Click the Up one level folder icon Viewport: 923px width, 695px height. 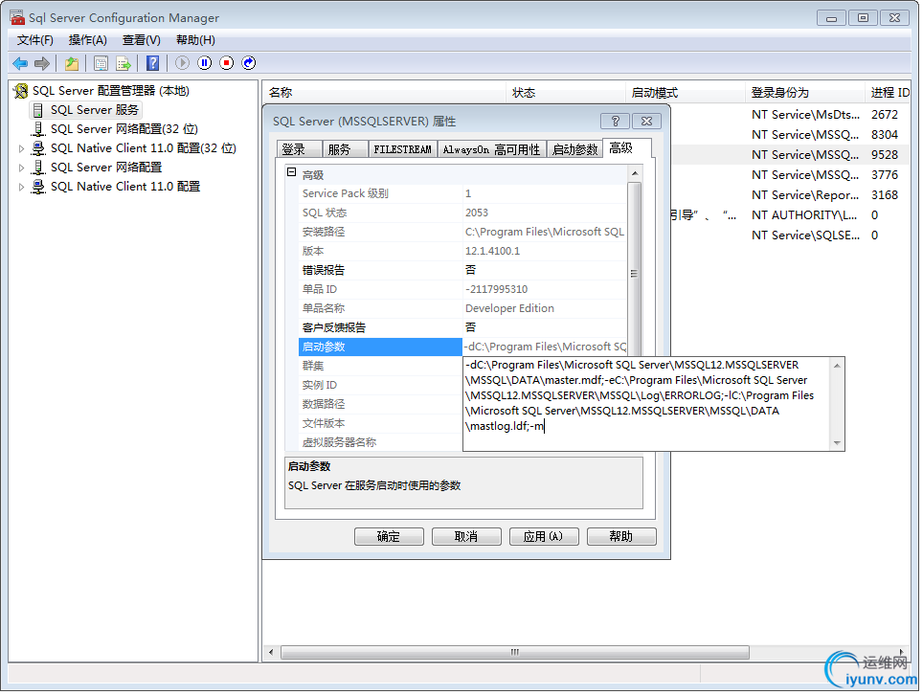coord(72,63)
